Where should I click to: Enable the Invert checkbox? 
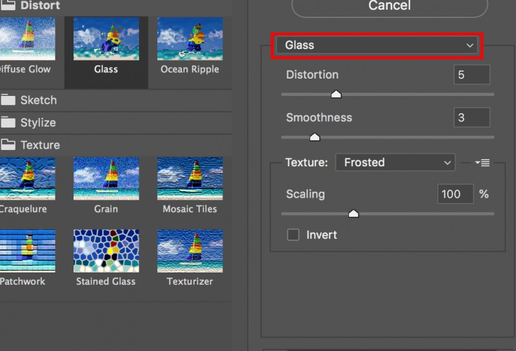(x=293, y=235)
